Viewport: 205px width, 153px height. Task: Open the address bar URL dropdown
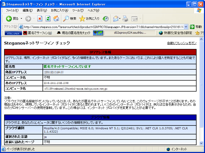pyautogui.click(x=186, y=27)
